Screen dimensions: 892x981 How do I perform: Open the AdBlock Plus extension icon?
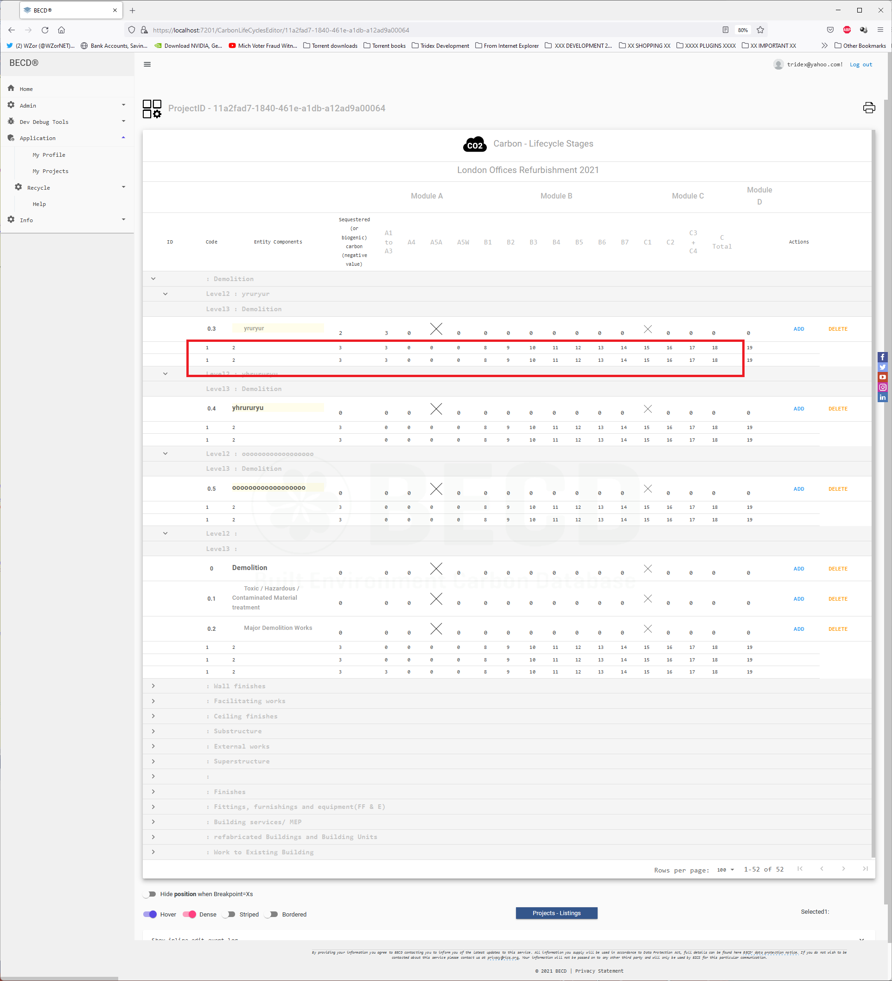[847, 30]
